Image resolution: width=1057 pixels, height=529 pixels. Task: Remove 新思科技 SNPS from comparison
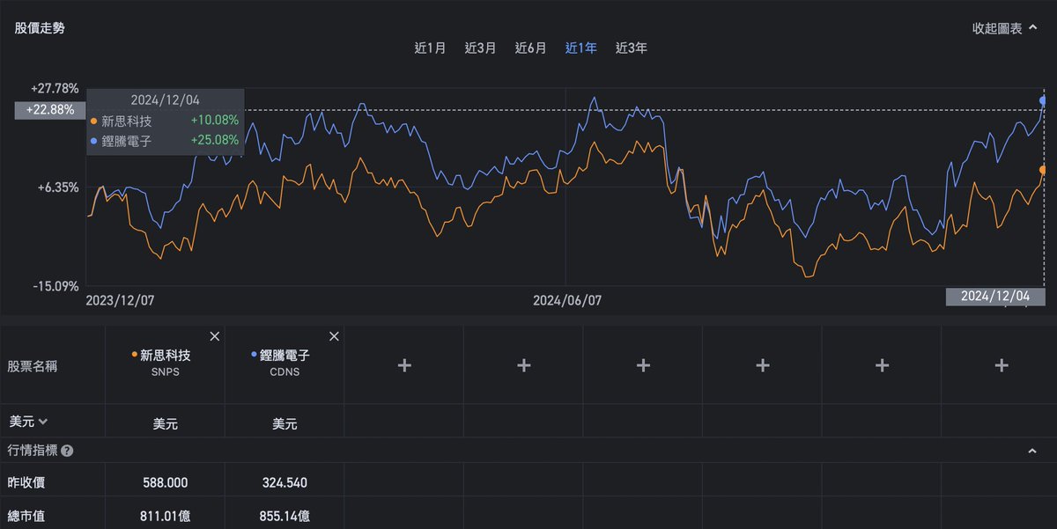pos(214,337)
